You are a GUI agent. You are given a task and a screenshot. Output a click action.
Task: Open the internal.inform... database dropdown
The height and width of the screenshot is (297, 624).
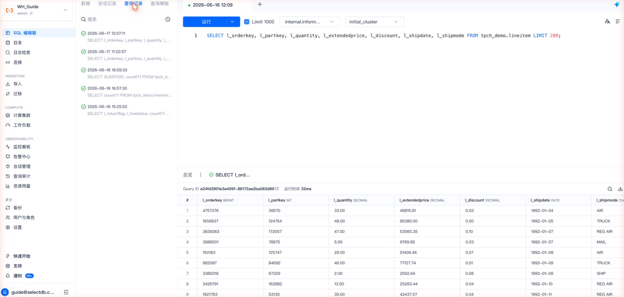310,22
